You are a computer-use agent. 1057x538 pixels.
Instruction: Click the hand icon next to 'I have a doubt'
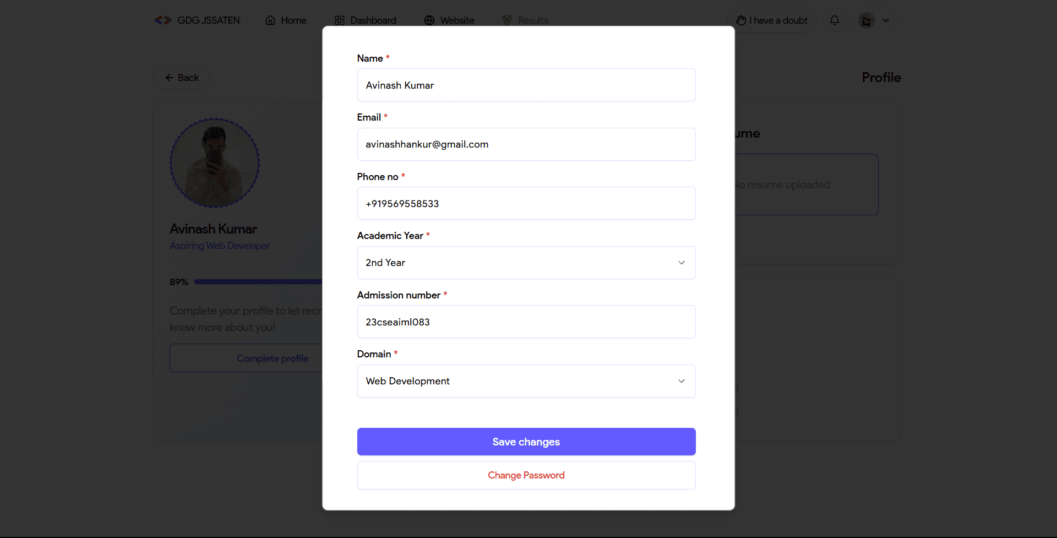[742, 20]
